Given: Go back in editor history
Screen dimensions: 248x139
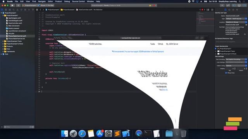Looking at the screenshot, I should [40, 10].
